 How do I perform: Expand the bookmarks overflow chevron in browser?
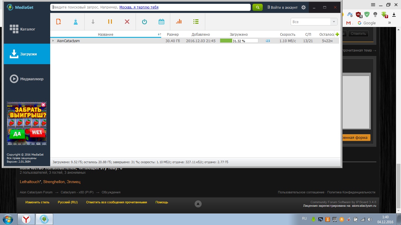click(390, 23)
